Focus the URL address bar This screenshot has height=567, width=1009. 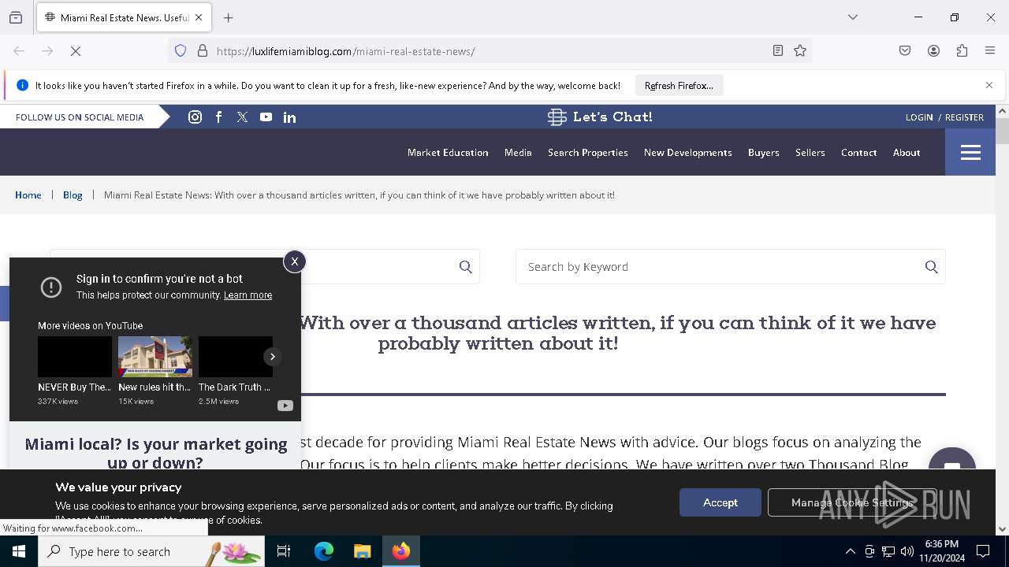(489, 51)
